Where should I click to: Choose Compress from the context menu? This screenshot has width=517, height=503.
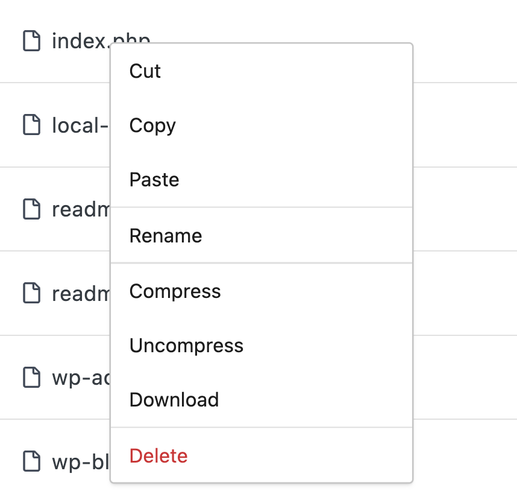(175, 291)
